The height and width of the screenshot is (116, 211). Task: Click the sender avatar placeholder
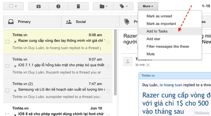(128, 61)
